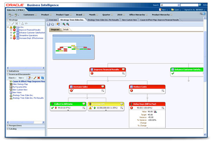Screen dimensions: 211x141
Task: Click the edit pencil icon in Strategy toolbar
Action: tap(13, 24)
